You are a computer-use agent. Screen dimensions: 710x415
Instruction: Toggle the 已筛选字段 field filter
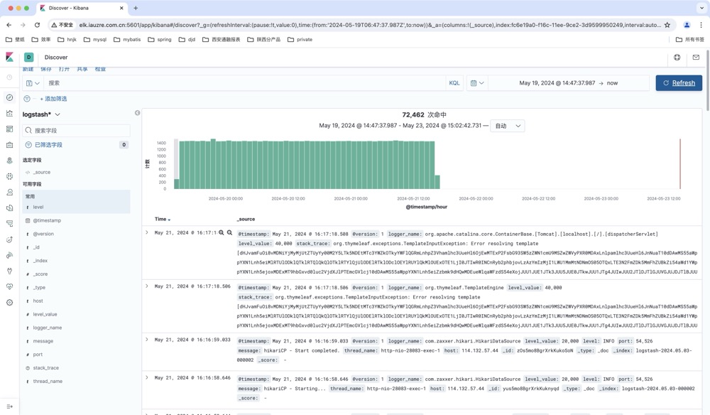click(x=48, y=145)
